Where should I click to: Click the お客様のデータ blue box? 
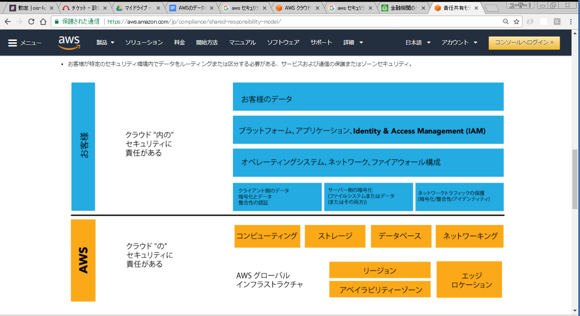coord(368,97)
